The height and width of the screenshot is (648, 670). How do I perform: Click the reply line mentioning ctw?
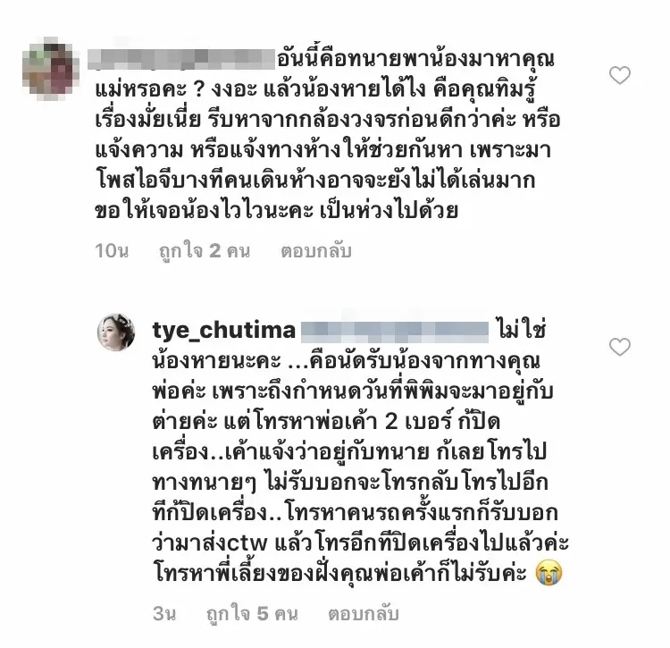tap(361, 543)
